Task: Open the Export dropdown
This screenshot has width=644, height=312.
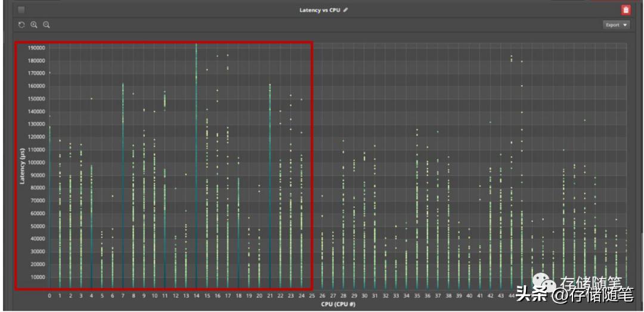Action: [616, 25]
